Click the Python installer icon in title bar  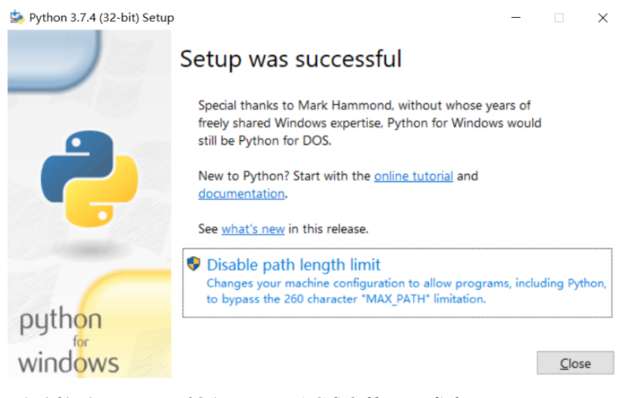[16, 17]
